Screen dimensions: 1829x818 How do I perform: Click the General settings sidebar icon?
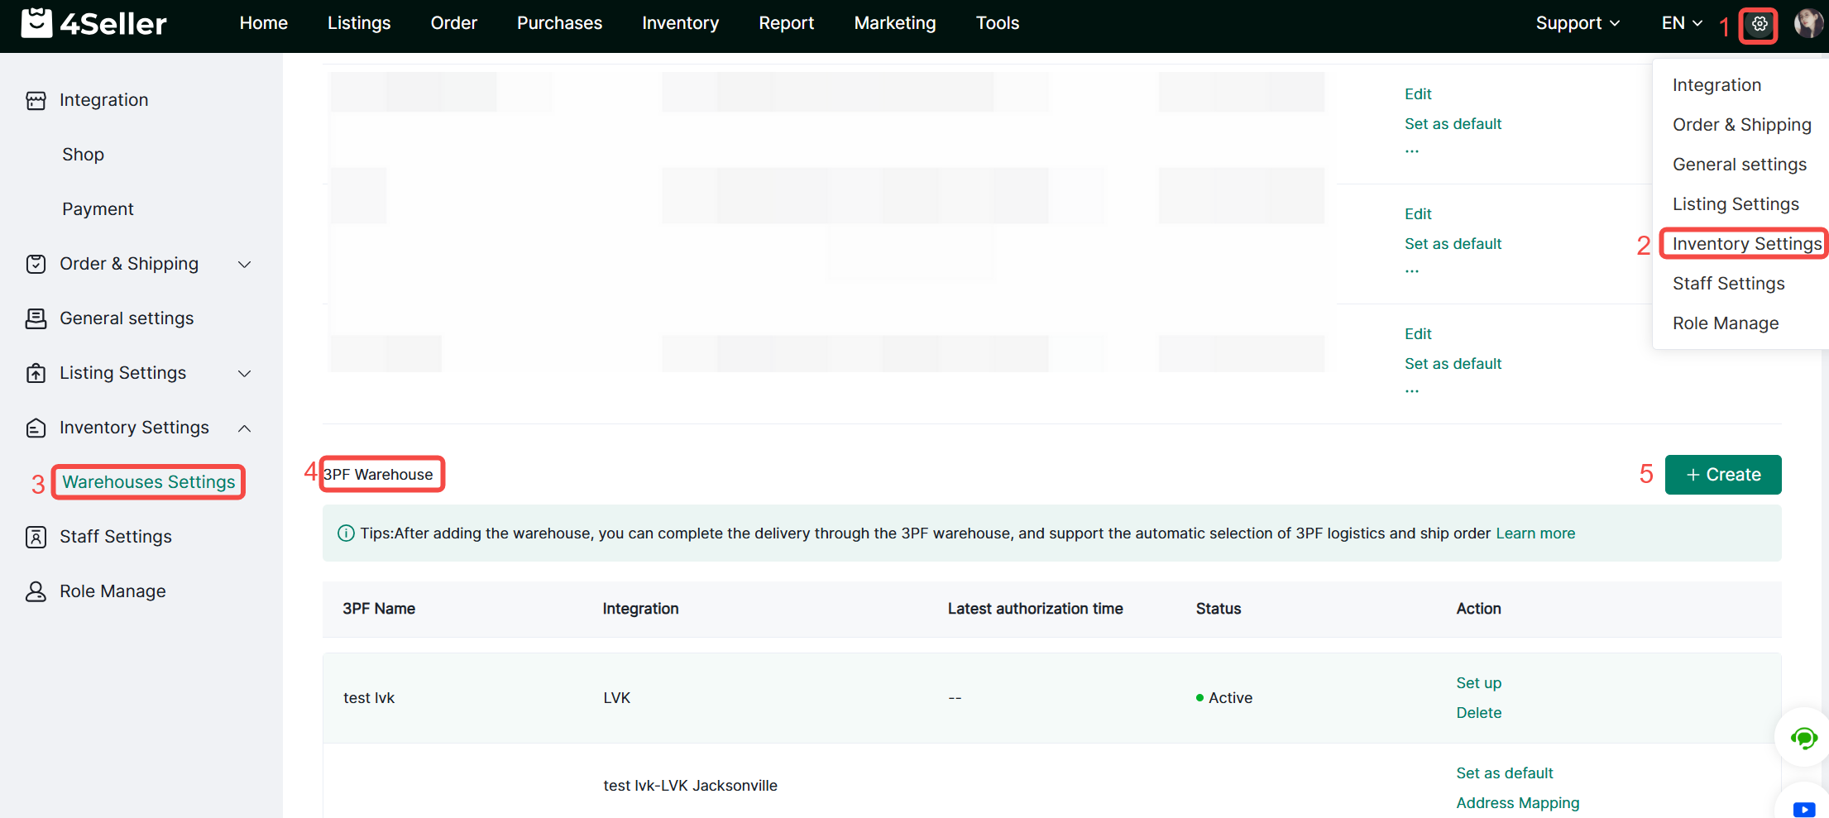[x=36, y=318]
